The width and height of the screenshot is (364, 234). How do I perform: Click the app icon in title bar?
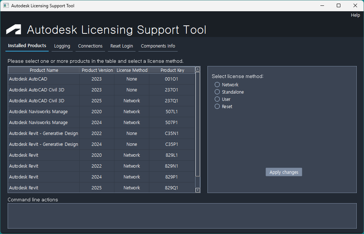click(6, 5)
